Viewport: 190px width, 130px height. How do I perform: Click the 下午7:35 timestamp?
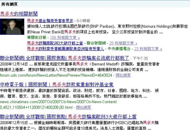pos(140,59)
